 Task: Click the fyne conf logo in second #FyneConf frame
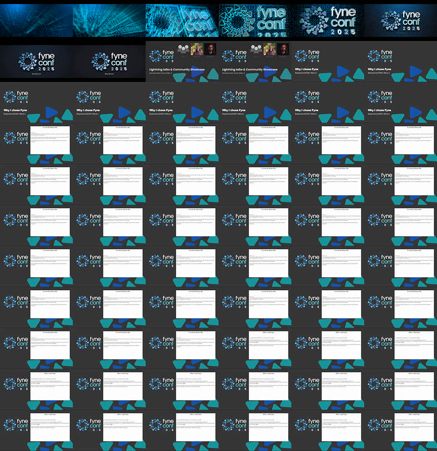(109, 61)
